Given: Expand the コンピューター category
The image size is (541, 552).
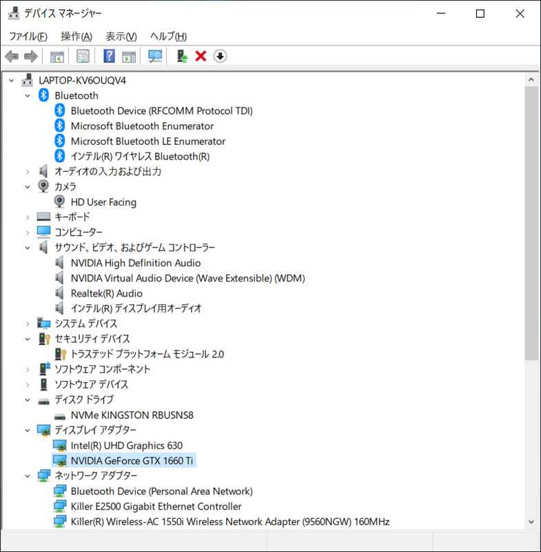Looking at the screenshot, I should click(x=28, y=233).
